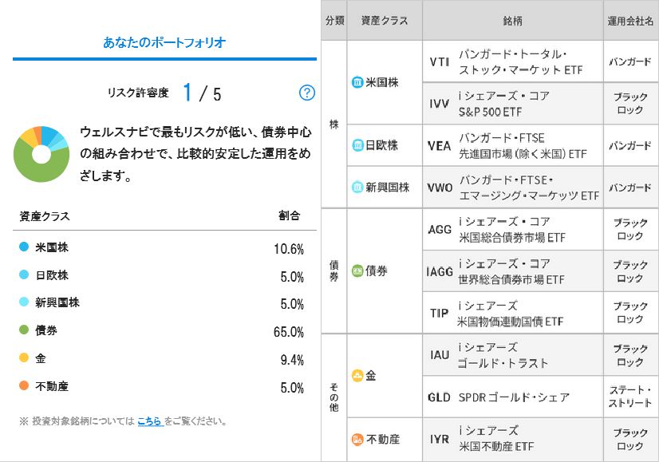Viewport: 659px width, 462px height.
Task: Click the 銘柄 column header
Action: coord(513,21)
